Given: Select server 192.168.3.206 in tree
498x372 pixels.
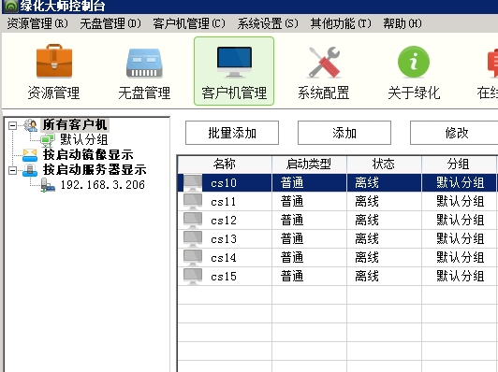Looking at the screenshot, I should click(103, 185).
